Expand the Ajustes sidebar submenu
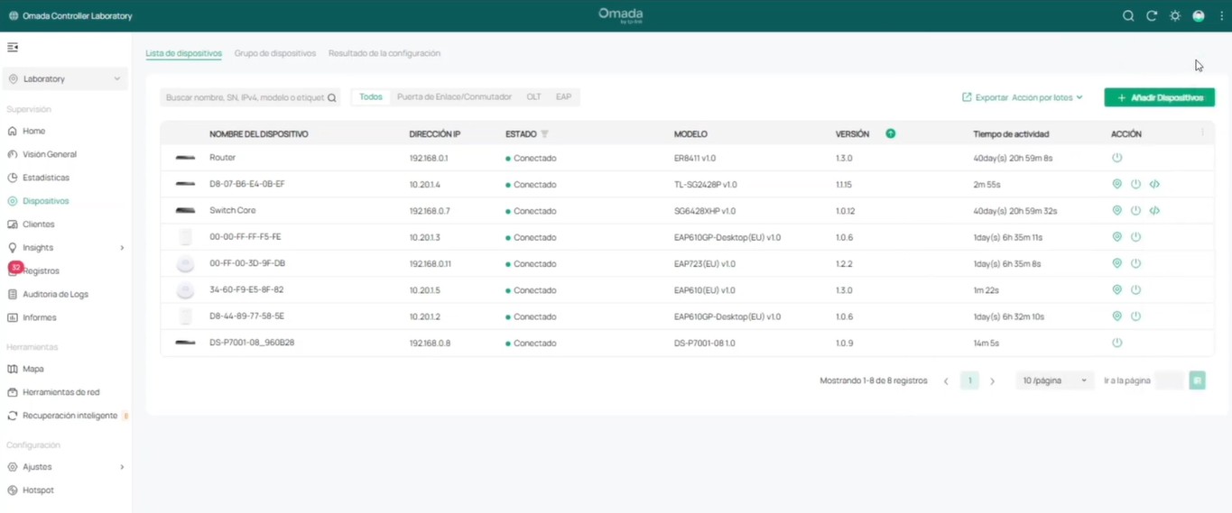This screenshot has height=513, width=1232. [x=122, y=467]
